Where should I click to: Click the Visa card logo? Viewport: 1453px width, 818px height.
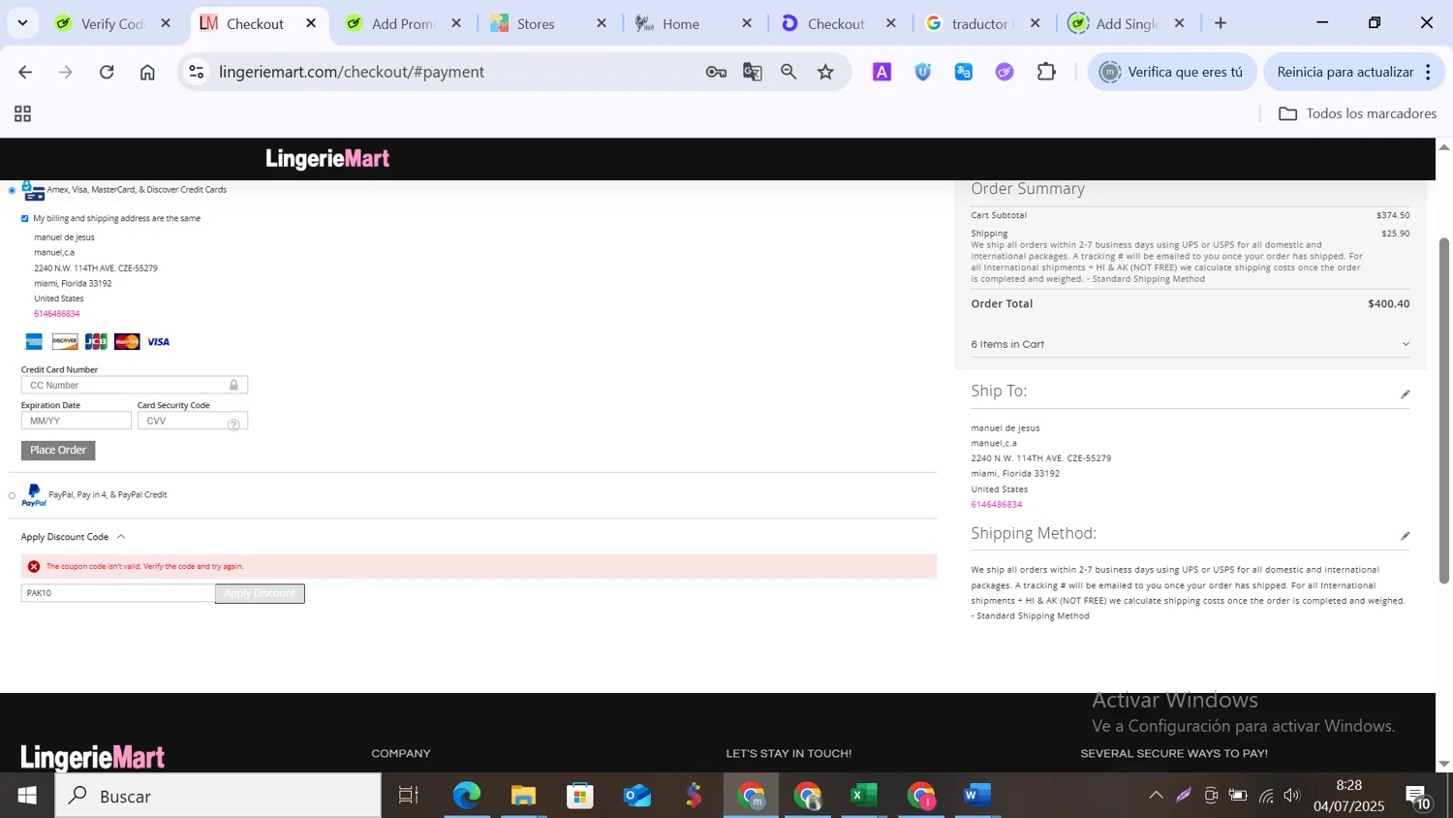pyautogui.click(x=158, y=341)
